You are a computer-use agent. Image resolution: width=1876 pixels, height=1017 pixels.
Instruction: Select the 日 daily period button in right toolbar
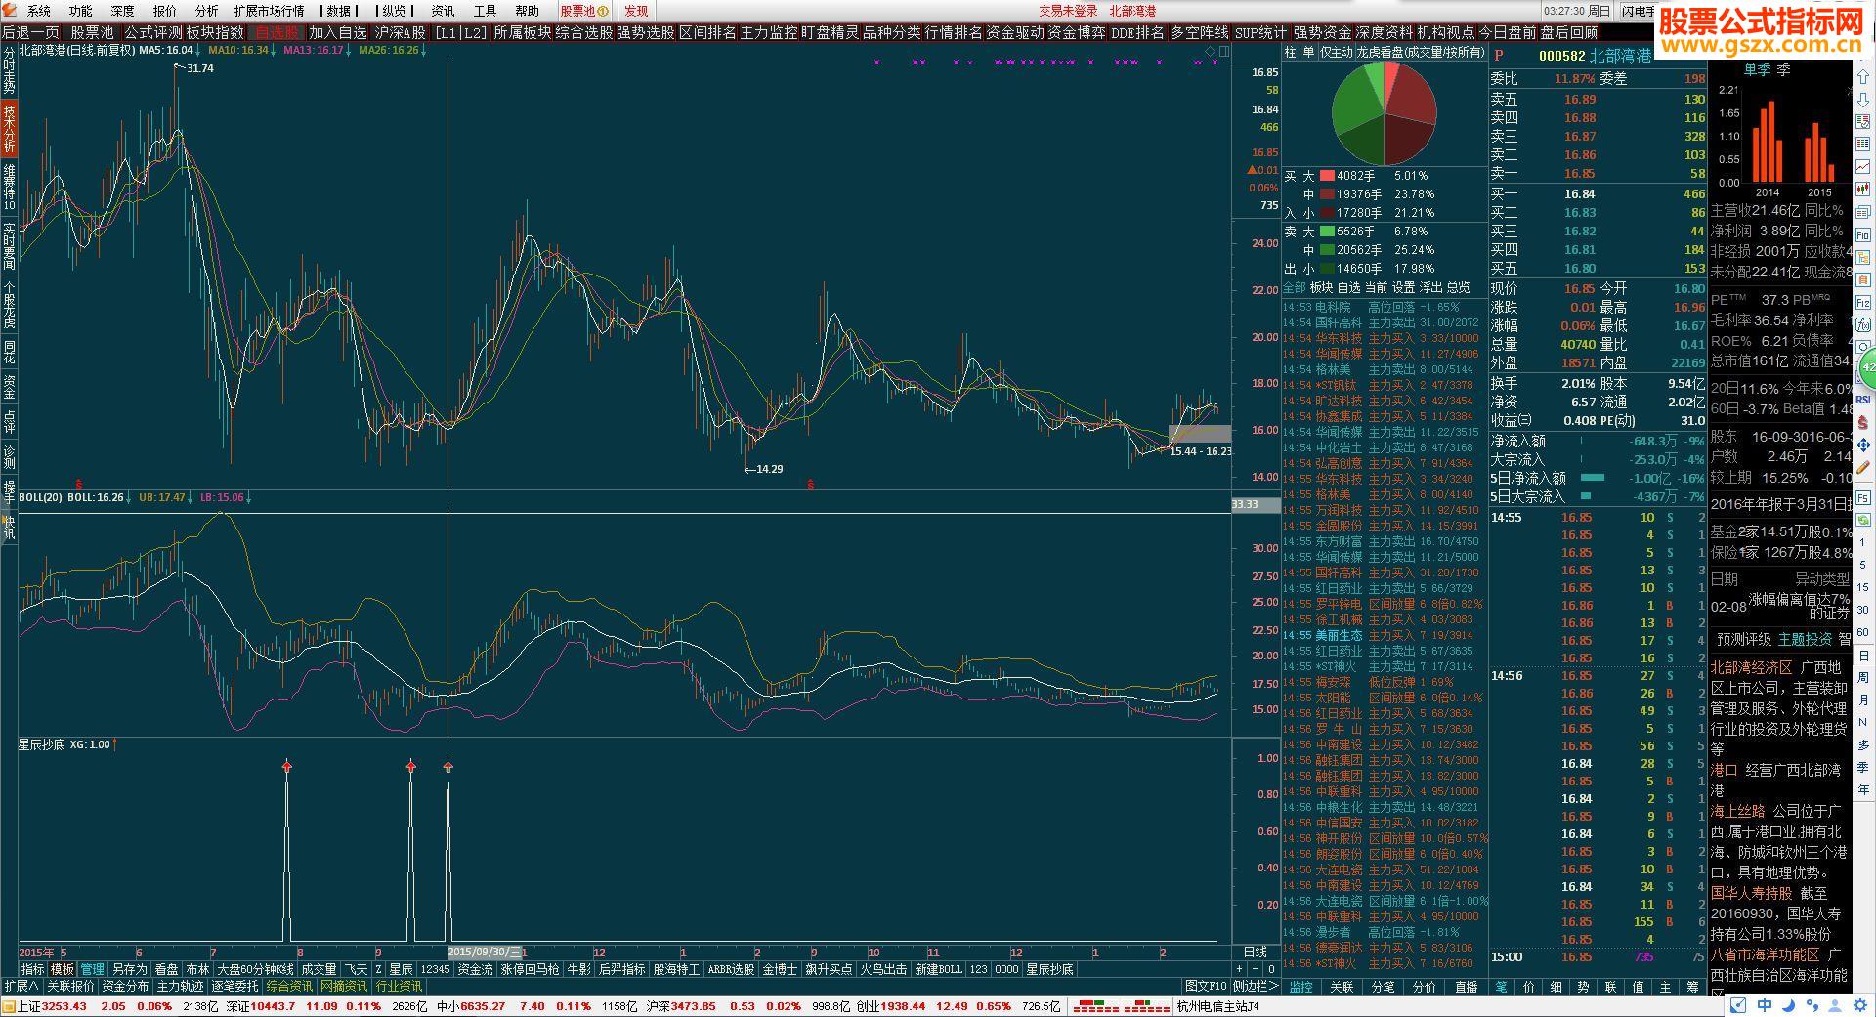(1863, 656)
